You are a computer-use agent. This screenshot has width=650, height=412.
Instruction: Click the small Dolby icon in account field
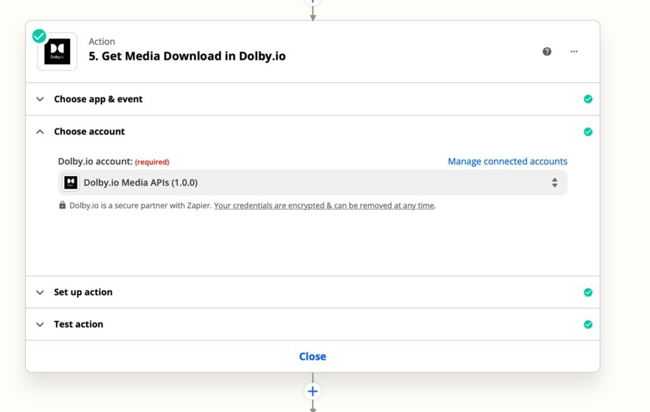(70, 182)
